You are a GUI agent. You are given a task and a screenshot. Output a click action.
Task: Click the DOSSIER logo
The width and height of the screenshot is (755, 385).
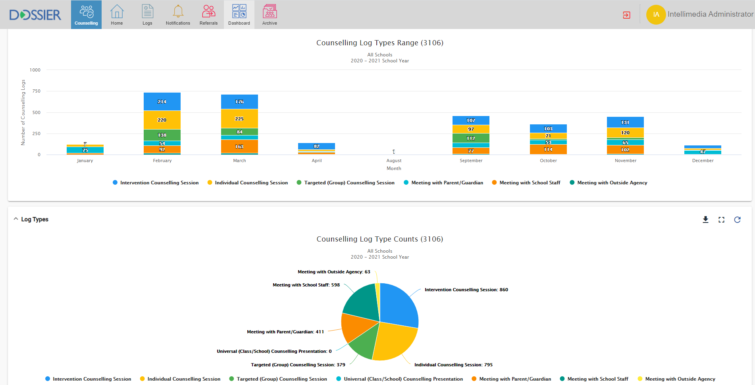35,15
